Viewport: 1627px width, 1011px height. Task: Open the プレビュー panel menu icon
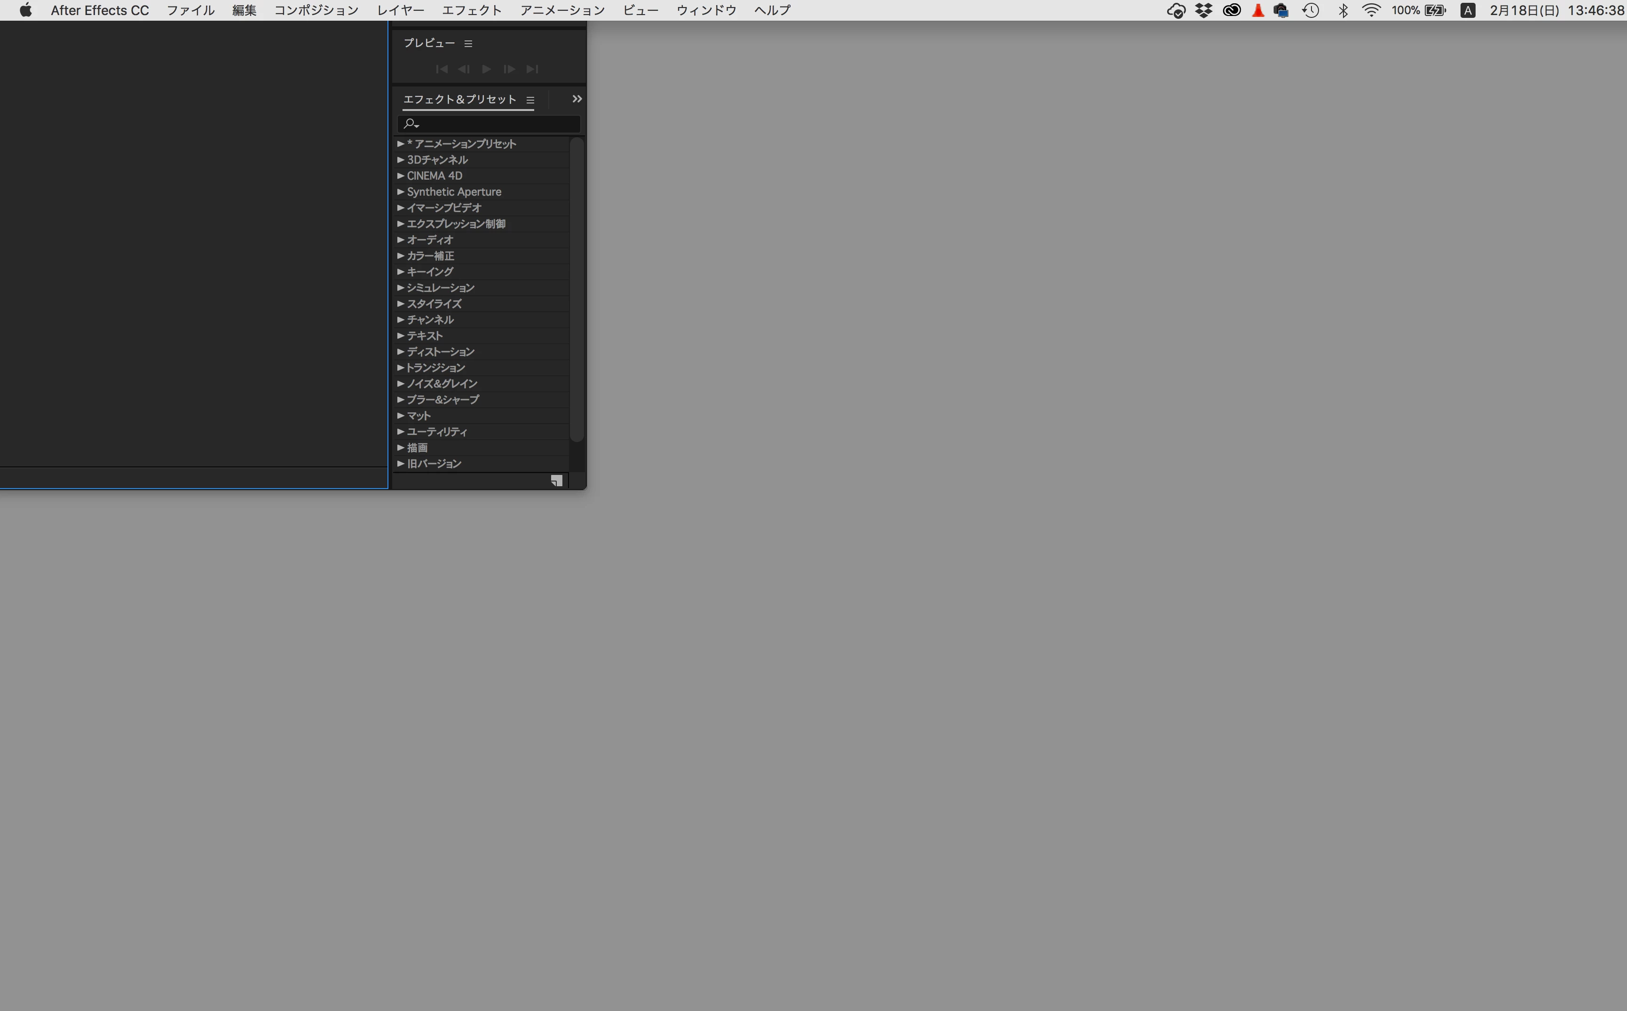(468, 43)
